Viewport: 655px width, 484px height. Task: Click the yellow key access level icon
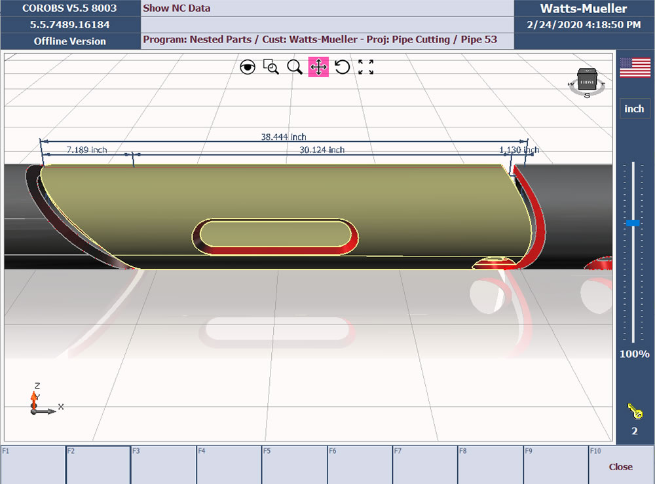click(634, 411)
